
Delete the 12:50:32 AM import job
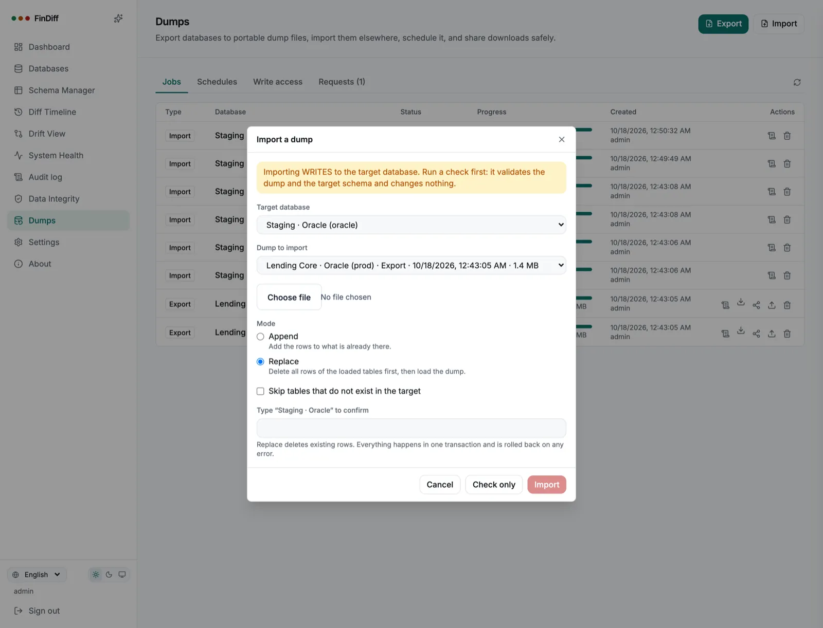point(787,136)
